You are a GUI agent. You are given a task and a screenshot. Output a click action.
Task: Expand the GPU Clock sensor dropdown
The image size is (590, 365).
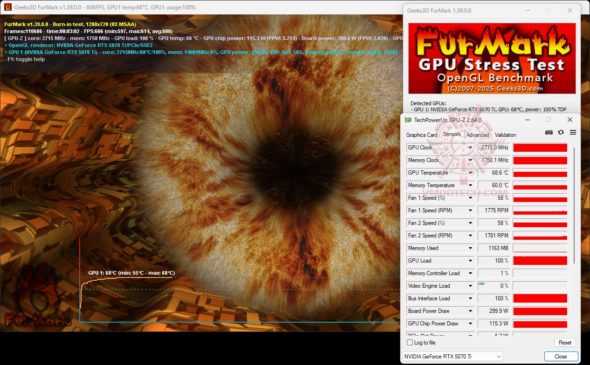pyautogui.click(x=471, y=148)
